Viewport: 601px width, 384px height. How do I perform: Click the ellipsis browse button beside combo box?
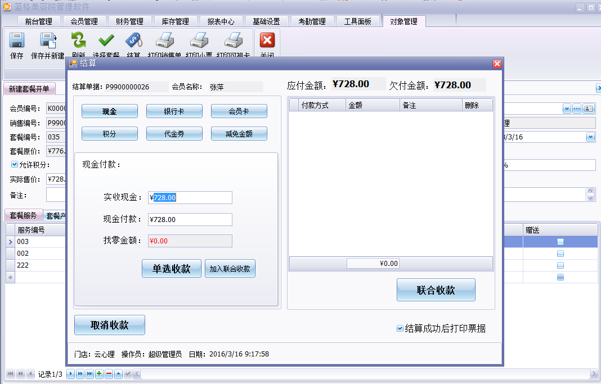point(577,109)
